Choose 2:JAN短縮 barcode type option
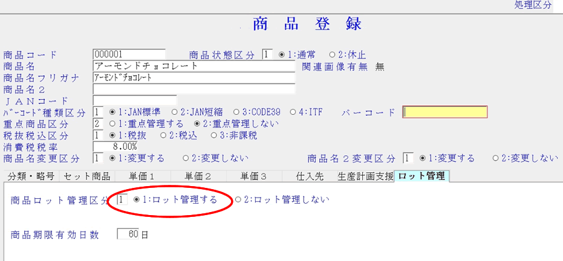 pos(175,112)
